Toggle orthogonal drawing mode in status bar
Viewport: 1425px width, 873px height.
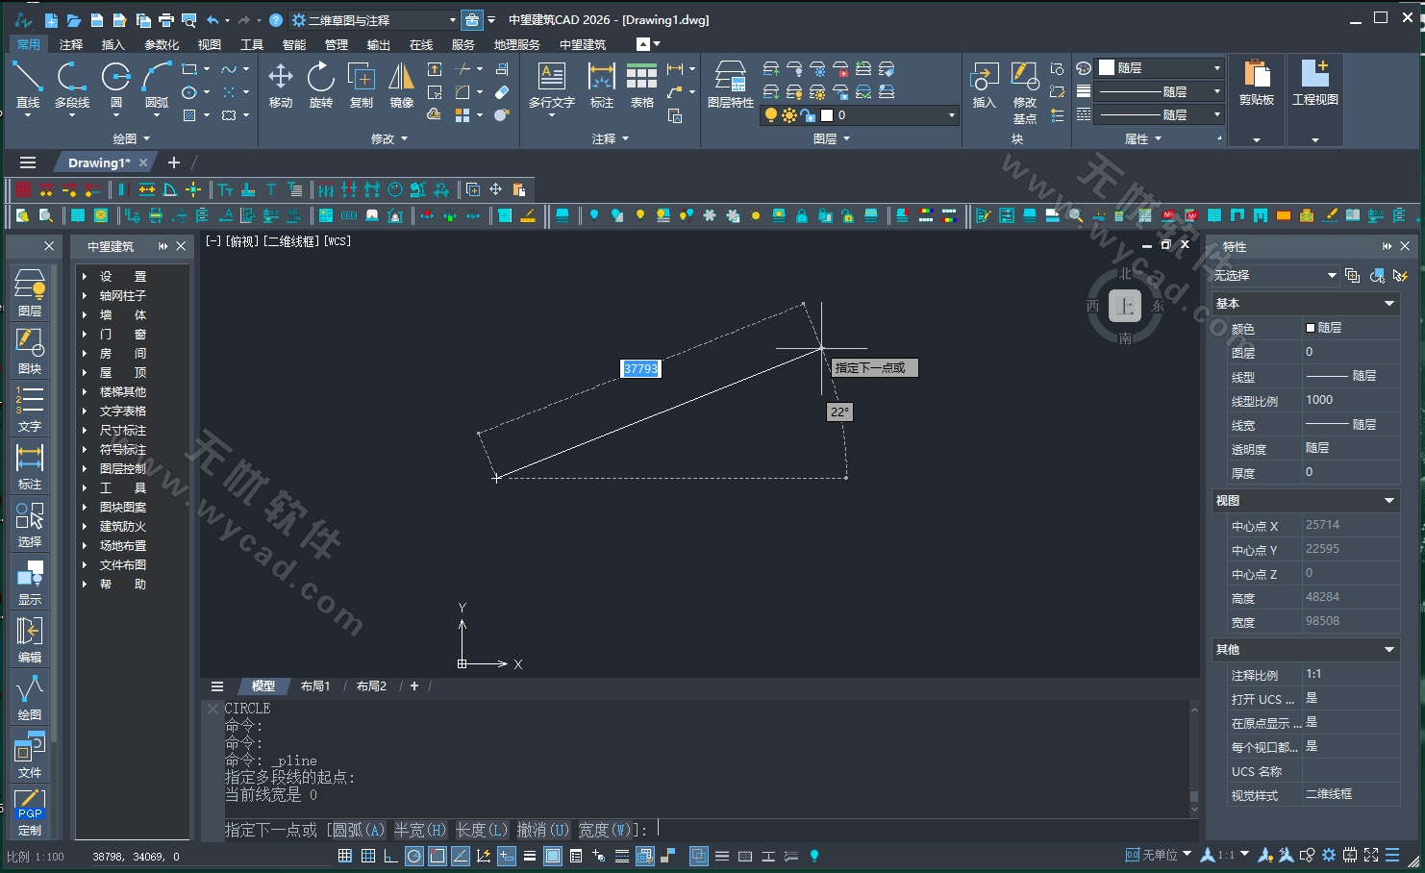click(390, 855)
